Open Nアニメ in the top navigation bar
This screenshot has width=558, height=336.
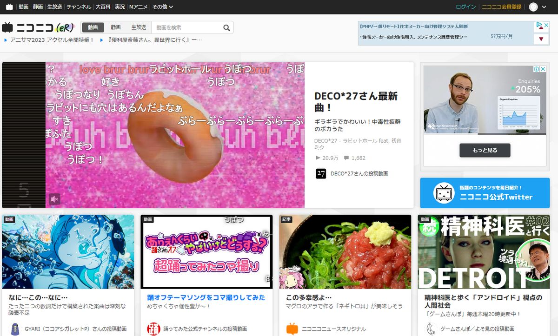click(139, 7)
